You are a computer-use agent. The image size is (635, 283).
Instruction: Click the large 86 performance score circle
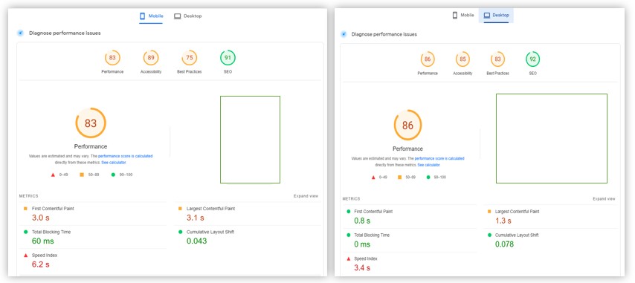(x=407, y=126)
